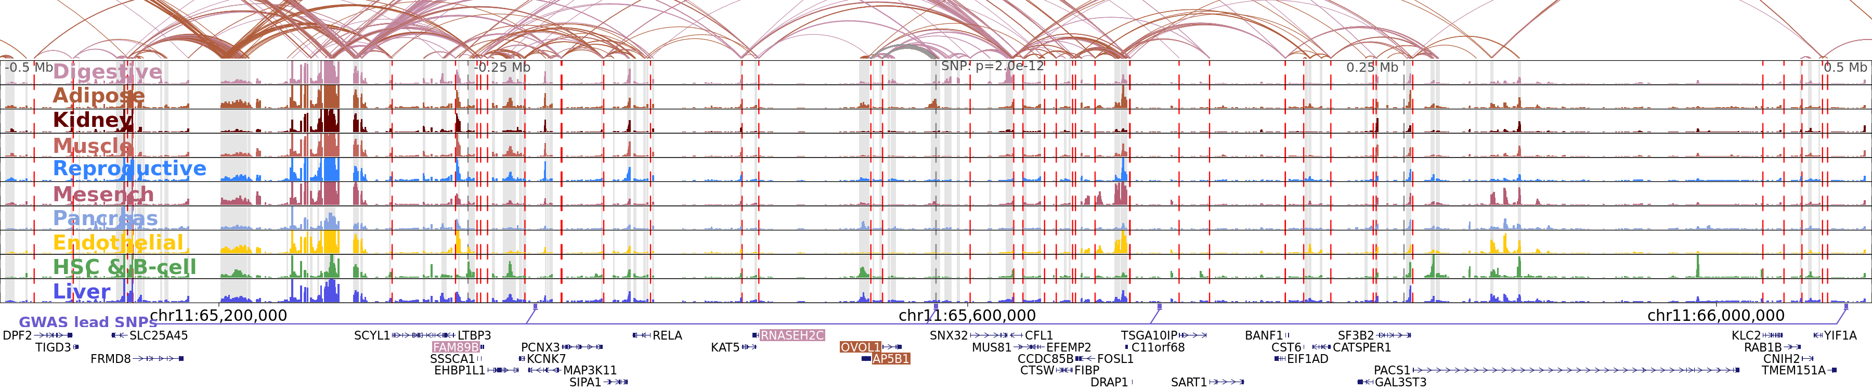Click the SLC25A45 gene label
Viewport: 1872px width, 390px height.
[159, 335]
